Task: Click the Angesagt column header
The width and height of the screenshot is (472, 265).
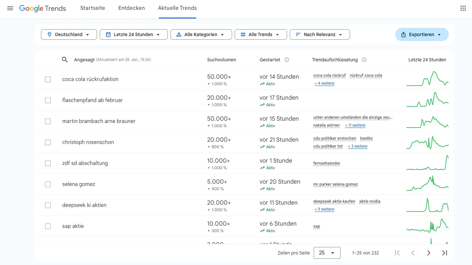Action: 84,60
